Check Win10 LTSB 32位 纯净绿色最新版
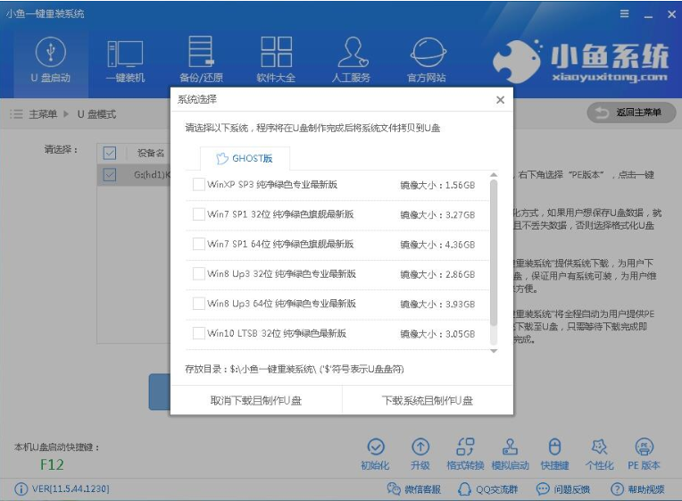 click(199, 333)
